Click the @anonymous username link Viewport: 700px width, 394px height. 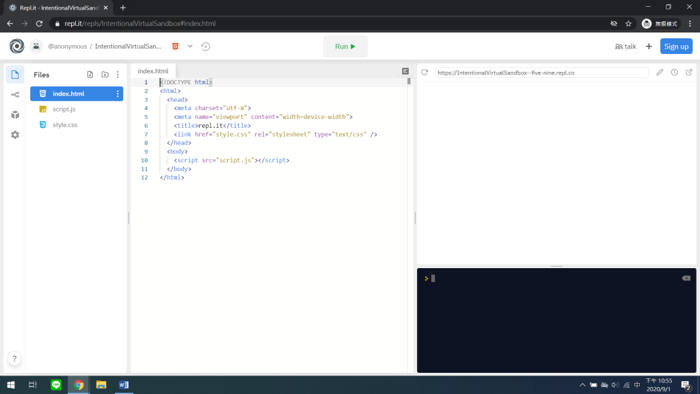68,47
